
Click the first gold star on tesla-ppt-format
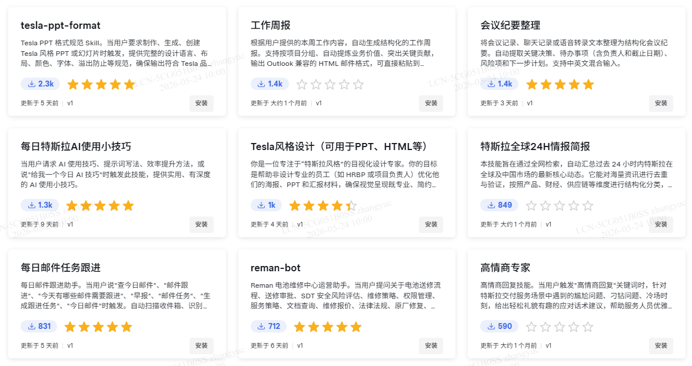coord(73,84)
